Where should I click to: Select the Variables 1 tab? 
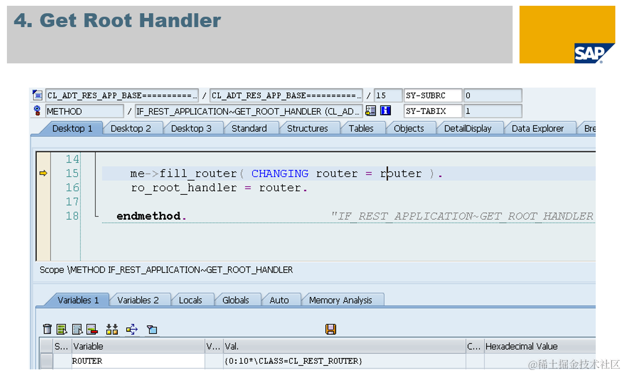coord(78,300)
